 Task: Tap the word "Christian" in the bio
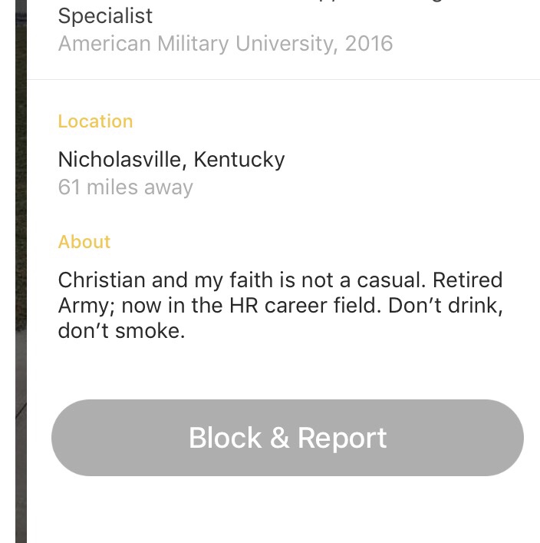click(x=101, y=280)
